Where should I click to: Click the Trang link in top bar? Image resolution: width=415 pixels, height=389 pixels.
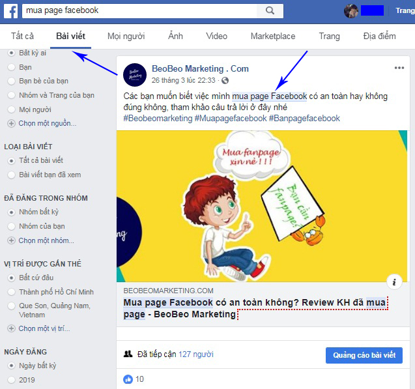coord(405,11)
